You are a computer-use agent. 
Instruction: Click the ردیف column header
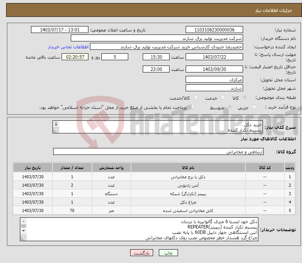pyautogui.click(x=290, y=168)
